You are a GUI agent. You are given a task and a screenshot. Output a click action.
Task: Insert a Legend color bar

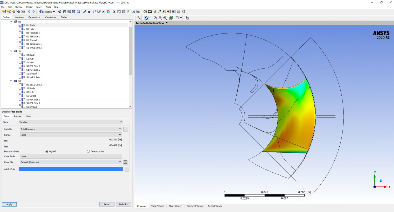pyautogui.click(x=94, y=12)
